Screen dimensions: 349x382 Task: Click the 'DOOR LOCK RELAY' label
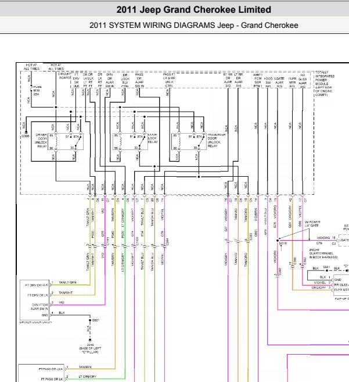click(153, 138)
